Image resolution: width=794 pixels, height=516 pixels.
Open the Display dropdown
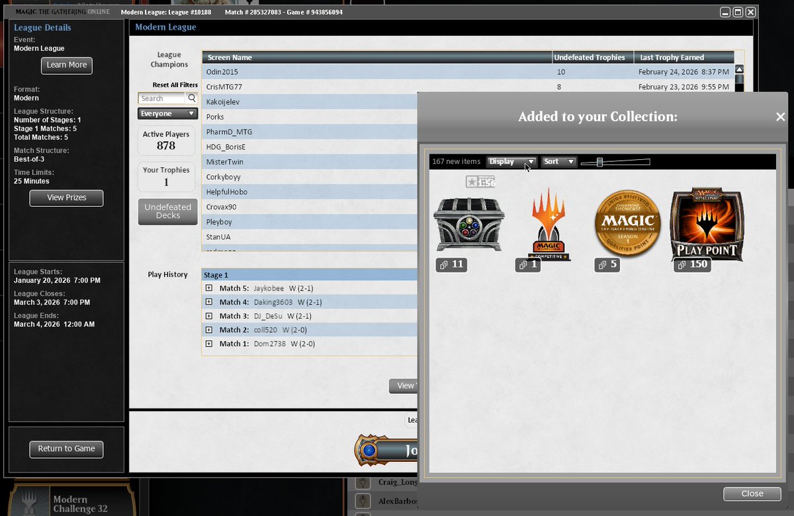(511, 162)
